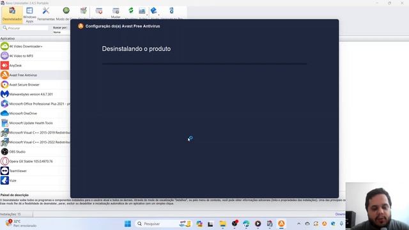Click the blue help book icon
The height and width of the screenshot is (230, 409).
153,10
